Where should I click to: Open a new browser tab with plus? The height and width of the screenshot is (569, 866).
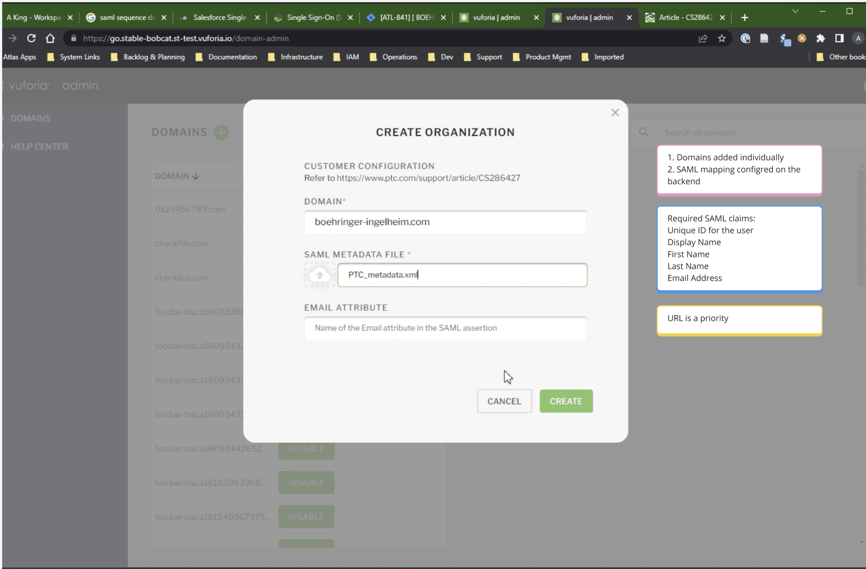(x=744, y=17)
